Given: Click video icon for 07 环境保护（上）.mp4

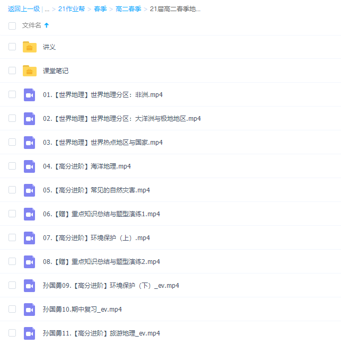Looking at the screenshot, I should [x=30, y=238].
